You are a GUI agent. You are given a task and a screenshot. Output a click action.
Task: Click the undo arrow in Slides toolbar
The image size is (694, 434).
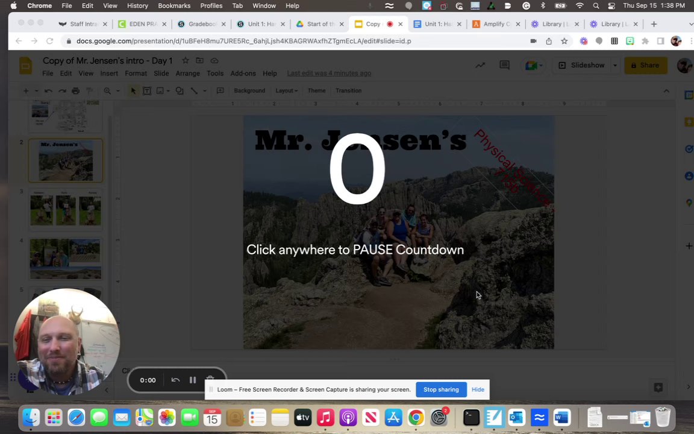click(x=48, y=91)
